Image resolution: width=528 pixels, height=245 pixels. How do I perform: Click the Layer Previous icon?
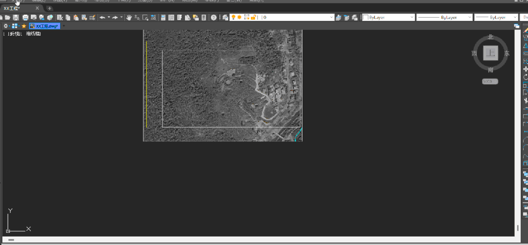[346, 18]
